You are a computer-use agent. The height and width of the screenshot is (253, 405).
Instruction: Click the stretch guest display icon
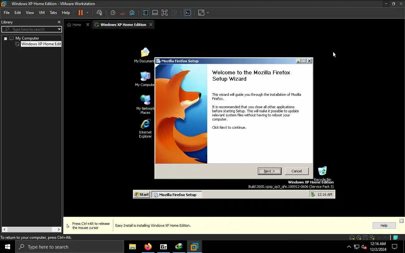tap(201, 13)
